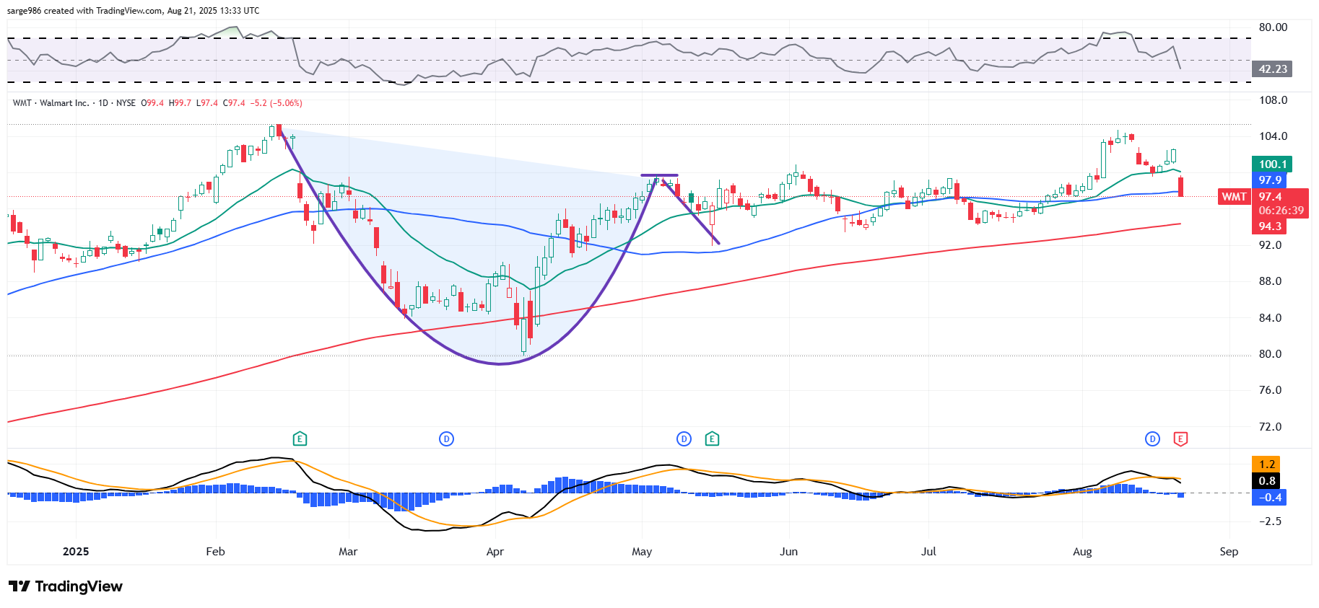Select the blue -0.4 histogram label
This screenshot has height=608, width=1319.
pos(1269,498)
